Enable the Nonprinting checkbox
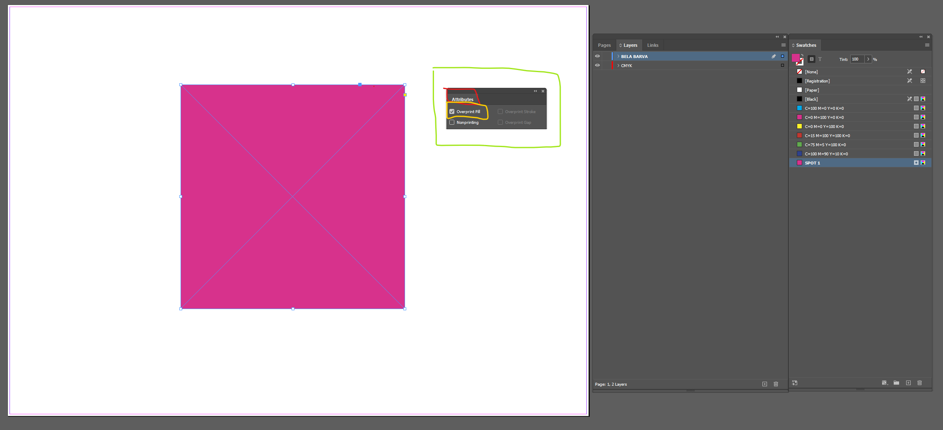 point(452,122)
